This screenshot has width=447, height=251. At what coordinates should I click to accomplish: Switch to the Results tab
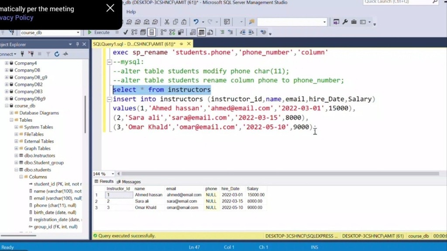click(104, 182)
